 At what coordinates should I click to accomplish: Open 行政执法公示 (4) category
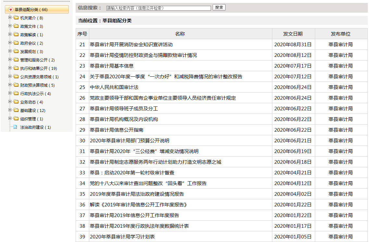(35, 94)
